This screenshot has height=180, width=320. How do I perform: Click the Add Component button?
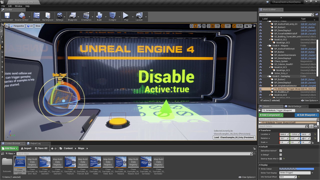271,115
